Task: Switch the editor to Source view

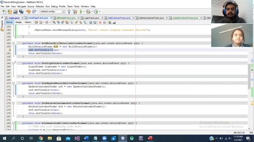Action: tap(9, 22)
